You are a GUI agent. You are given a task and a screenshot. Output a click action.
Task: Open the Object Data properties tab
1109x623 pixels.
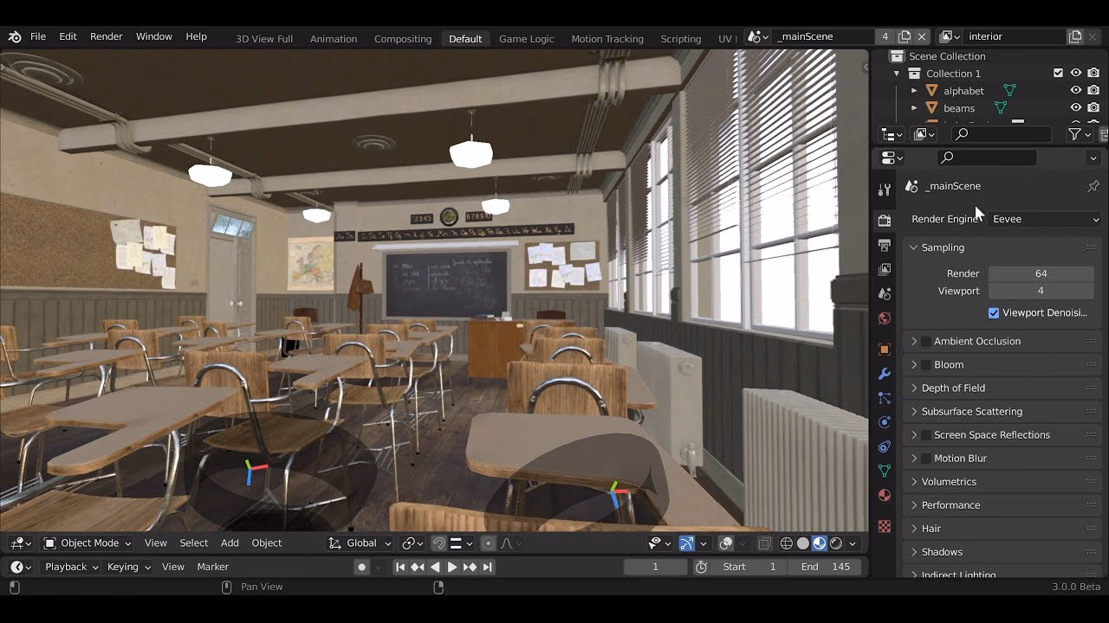[884, 471]
